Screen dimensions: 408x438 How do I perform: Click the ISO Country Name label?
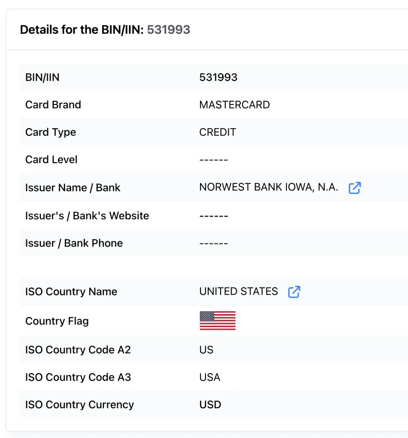coord(71,292)
